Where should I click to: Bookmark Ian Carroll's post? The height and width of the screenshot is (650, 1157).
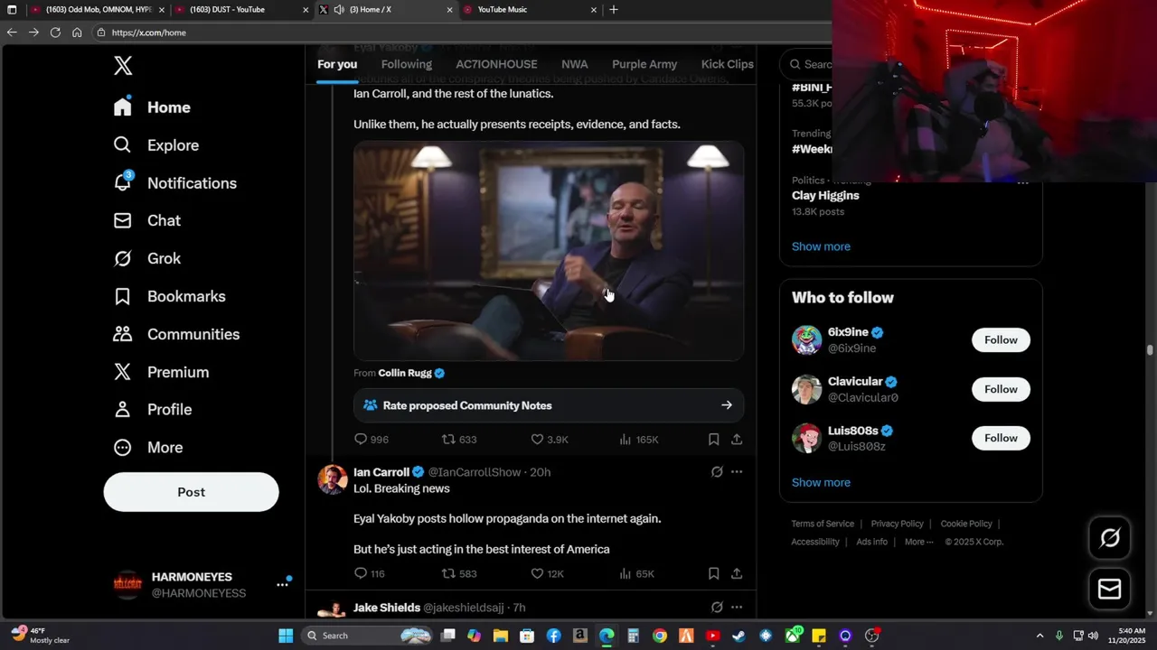point(713,574)
